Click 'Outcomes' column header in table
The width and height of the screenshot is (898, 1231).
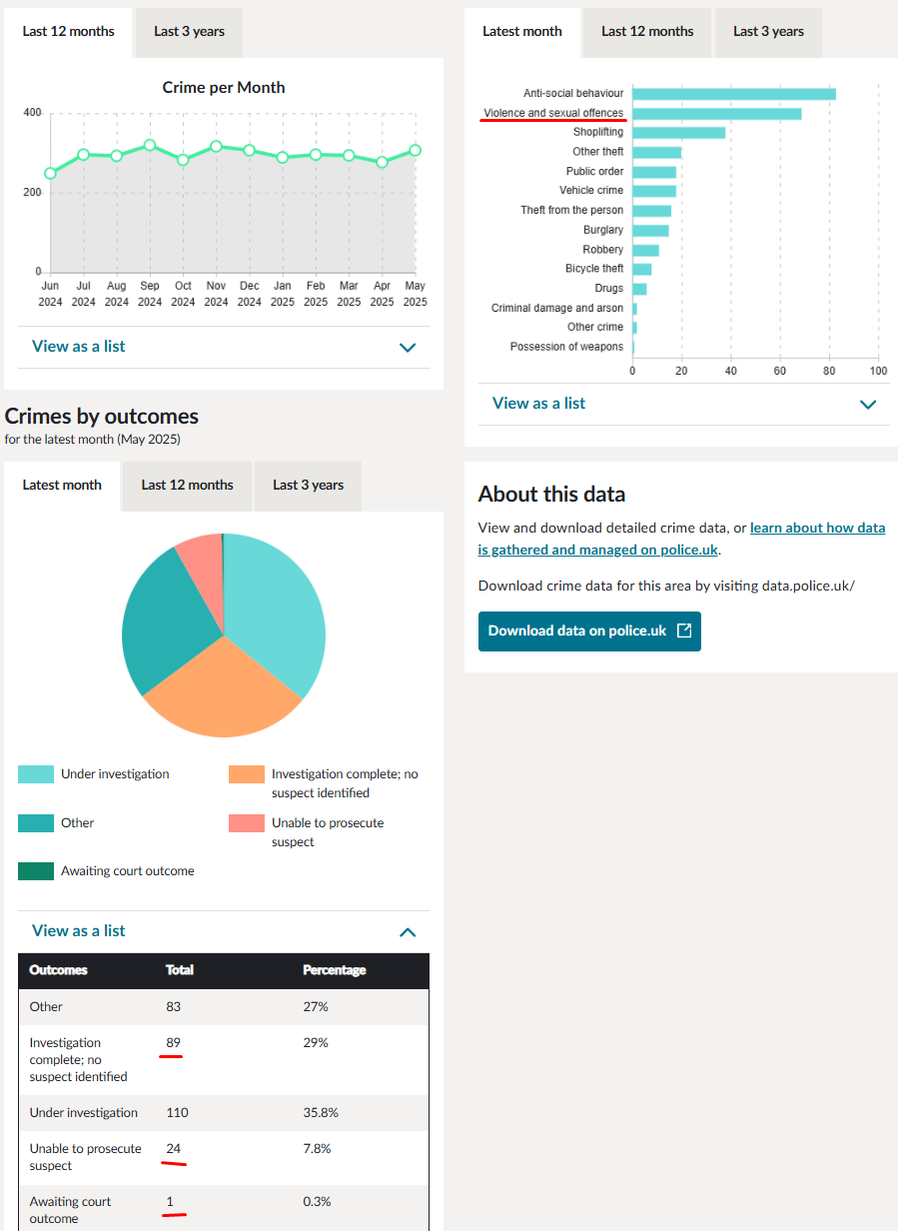tap(58, 970)
